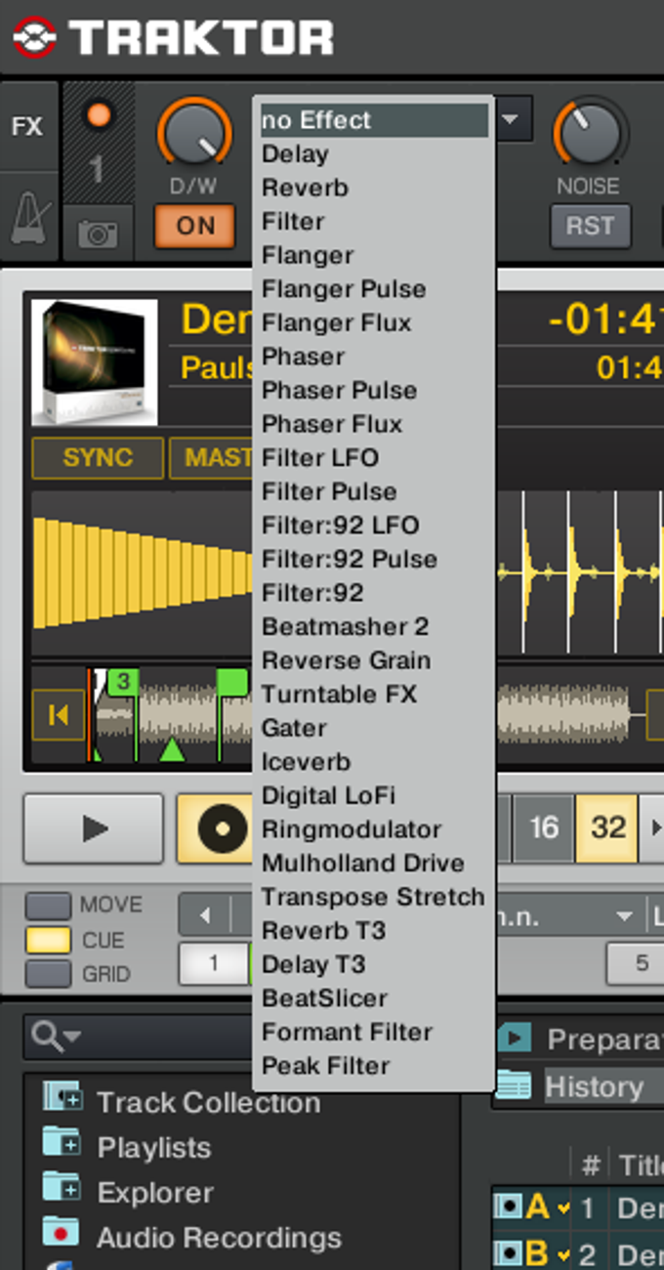Viewport: 664px width, 1270px height.
Task: Toggle deck SYNC button
Action: click(x=98, y=458)
